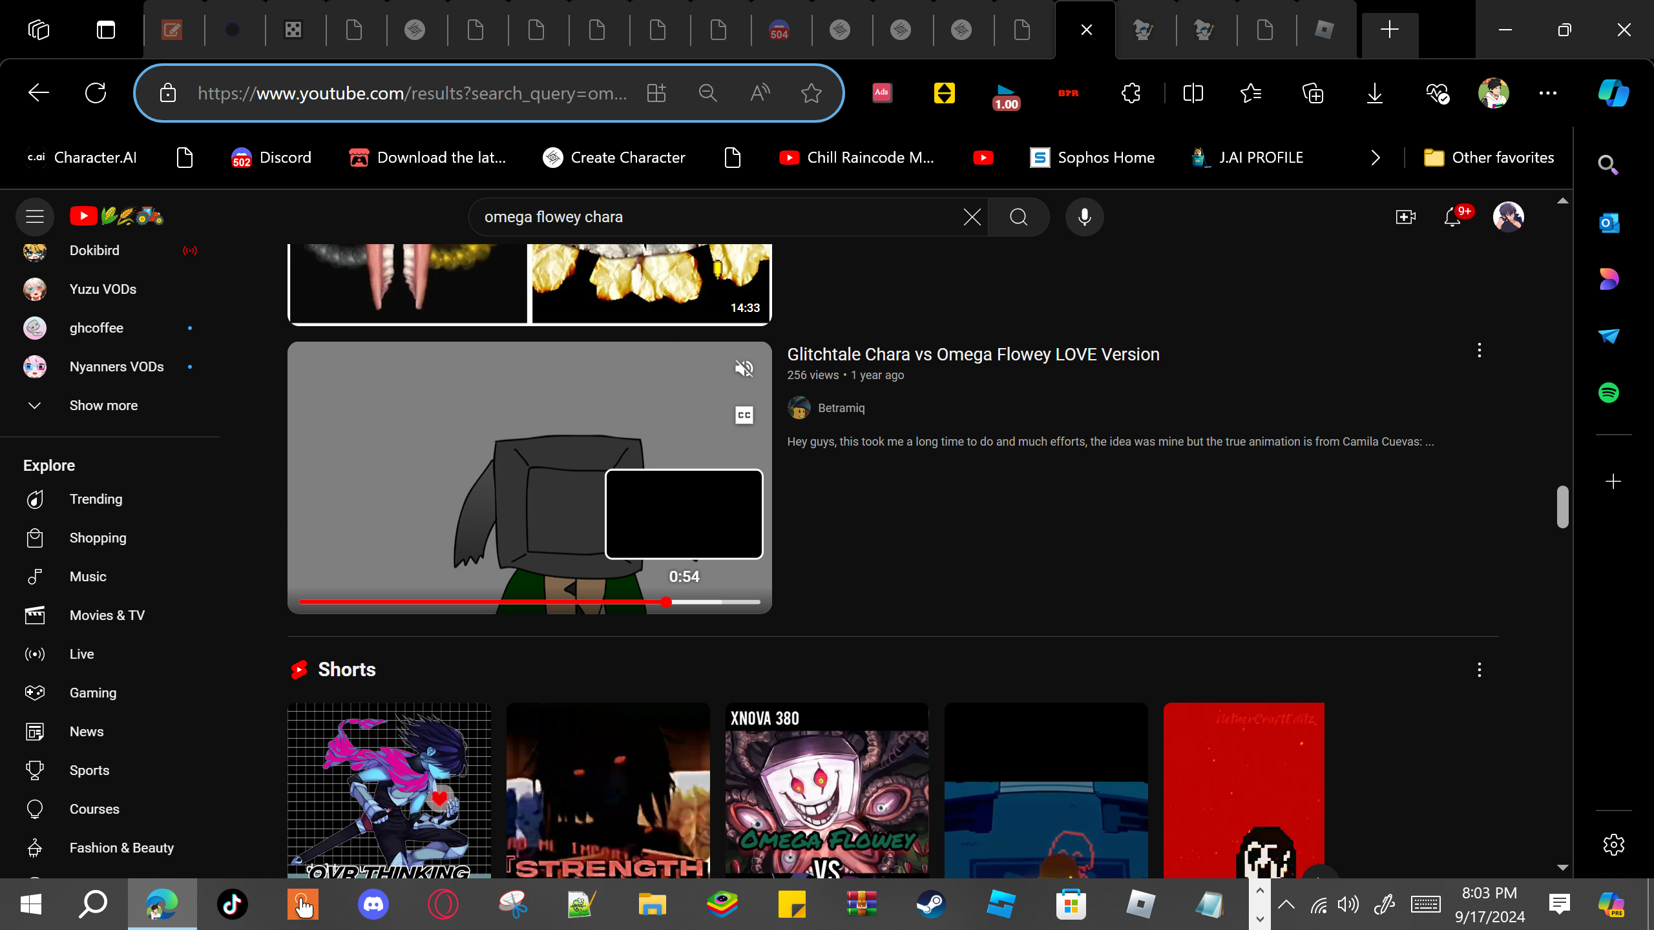Toggle closed captions on preview
The height and width of the screenshot is (930, 1654).
point(744,415)
